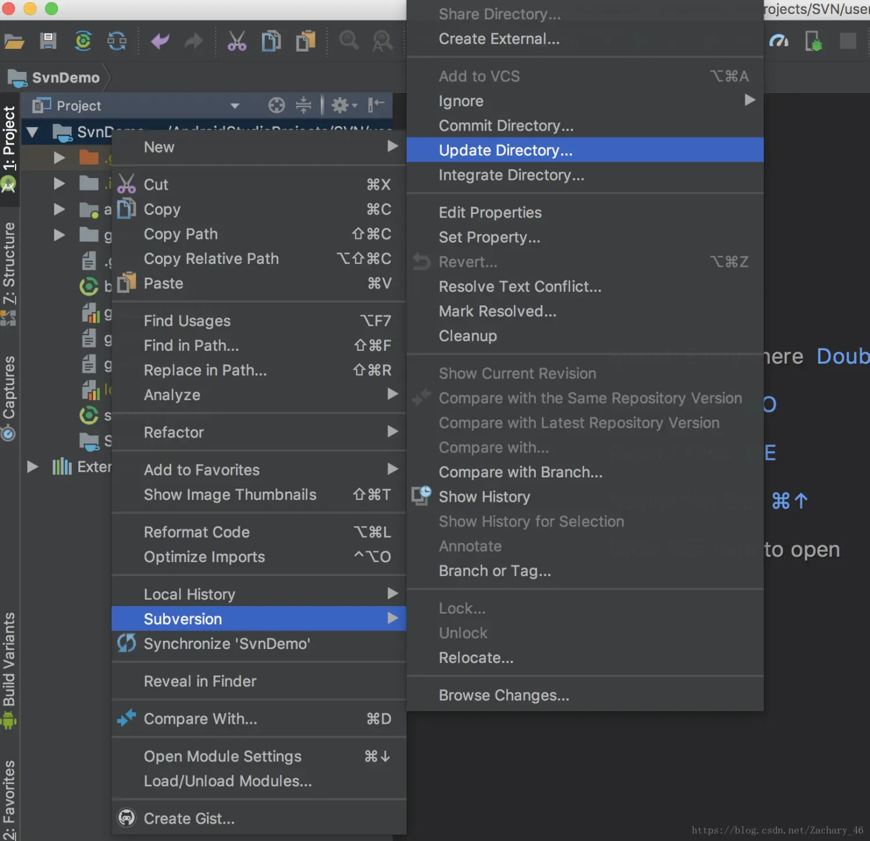
Task: Select Optimize Imports entry
Action: [x=259, y=557]
